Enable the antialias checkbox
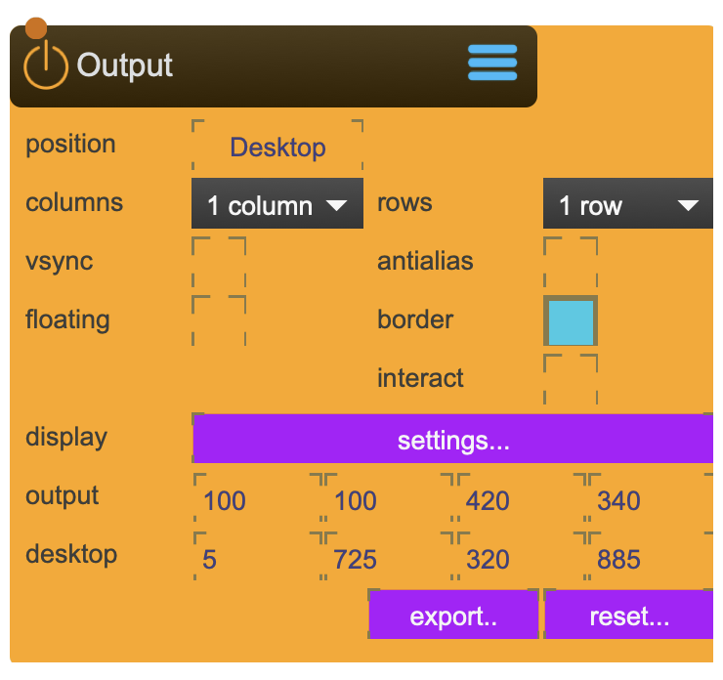 click(x=571, y=262)
